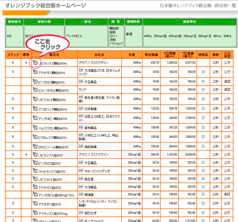
Task: Click unit price 433.70
Action: (155, 63)
